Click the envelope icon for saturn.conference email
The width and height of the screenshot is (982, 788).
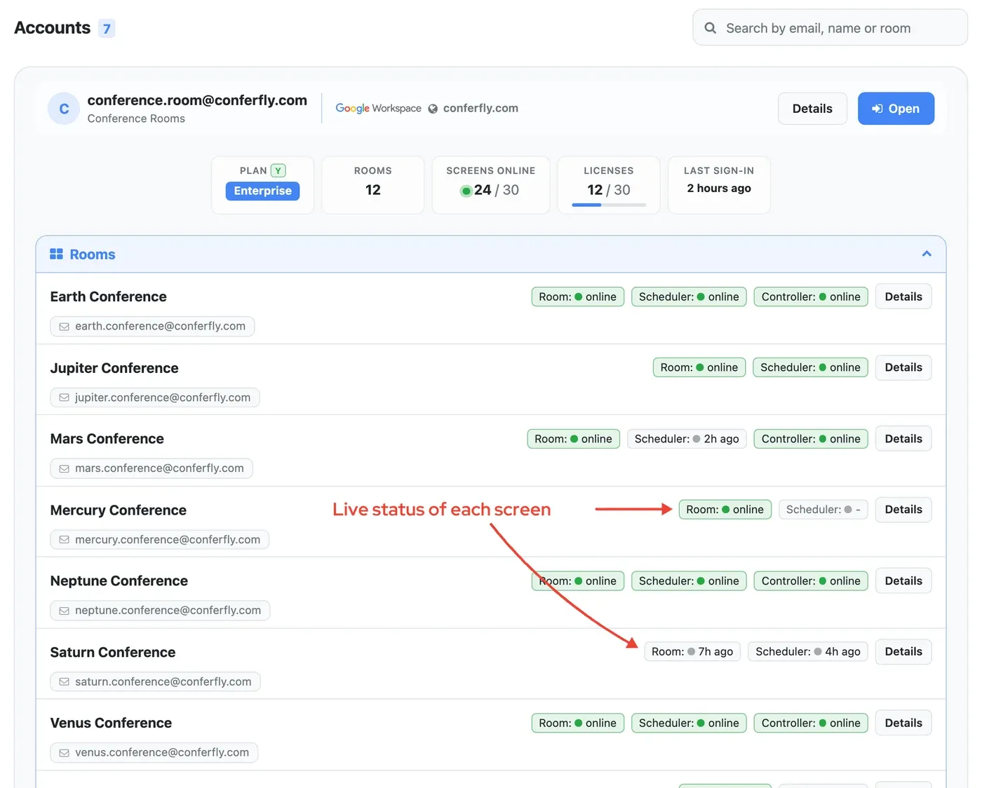coord(64,681)
